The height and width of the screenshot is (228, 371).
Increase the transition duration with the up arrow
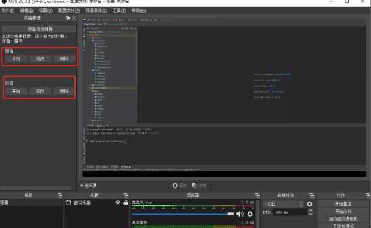[310, 211]
